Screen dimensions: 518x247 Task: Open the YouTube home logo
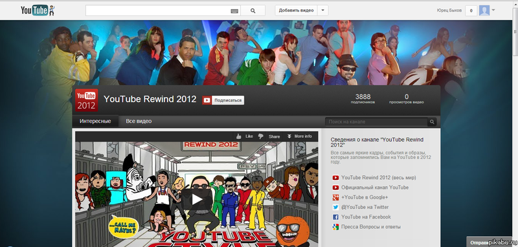[38, 10]
